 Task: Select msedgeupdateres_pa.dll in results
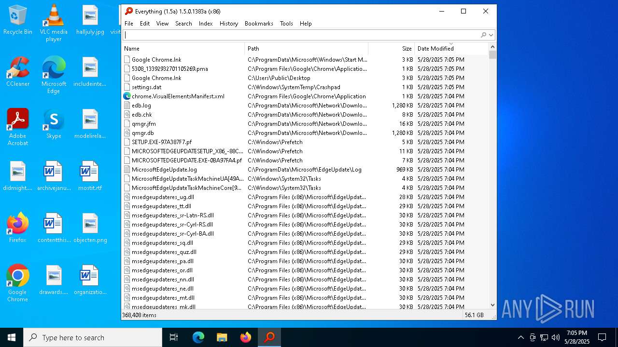305,261
